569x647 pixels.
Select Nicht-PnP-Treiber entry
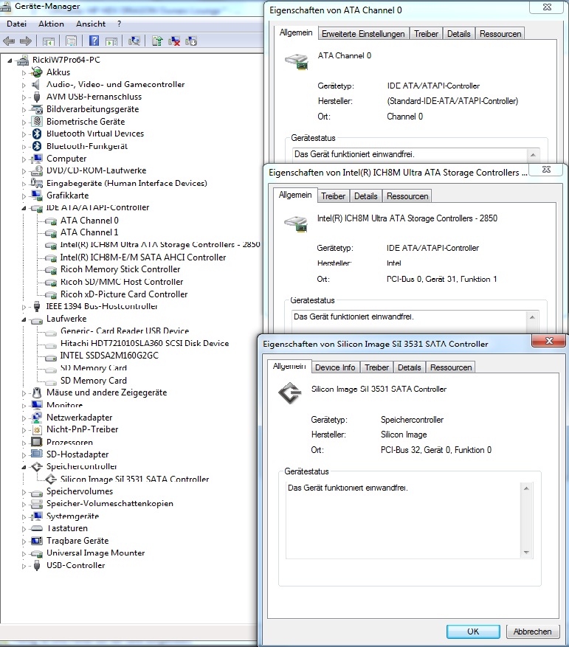[82, 429]
